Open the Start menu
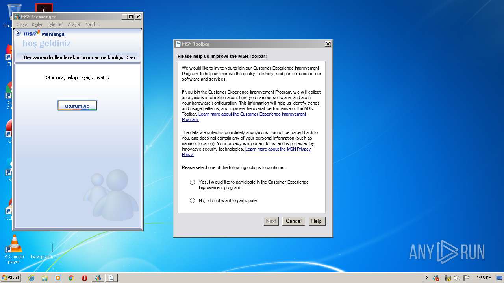Image resolution: width=504 pixels, height=283 pixels. (11, 278)
